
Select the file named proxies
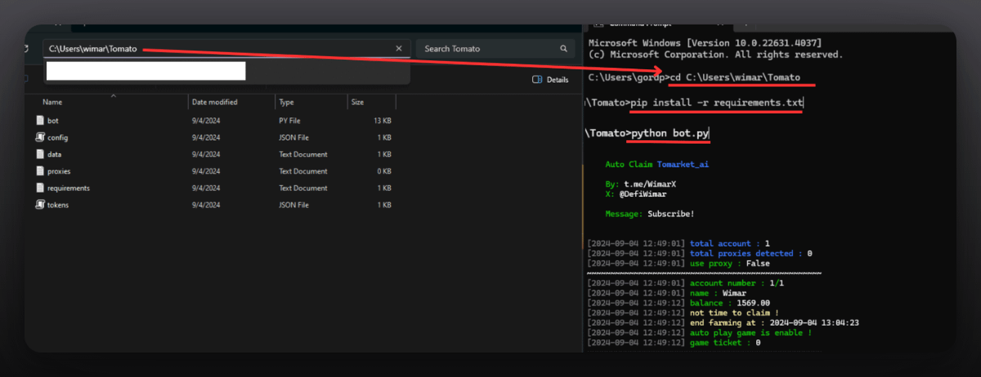coord(58,171)
